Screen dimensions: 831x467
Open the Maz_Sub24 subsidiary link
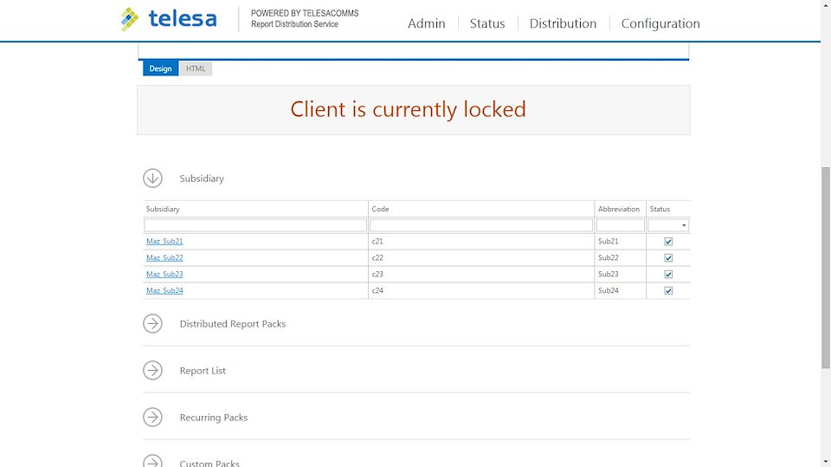164,290
